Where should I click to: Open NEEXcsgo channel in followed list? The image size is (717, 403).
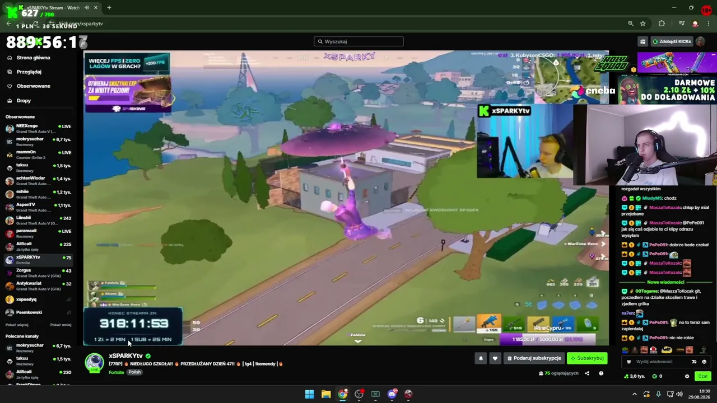(x=38, y=128)
